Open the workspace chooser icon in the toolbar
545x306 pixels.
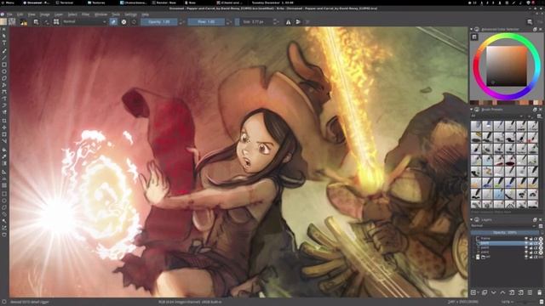tap(530, 22)
